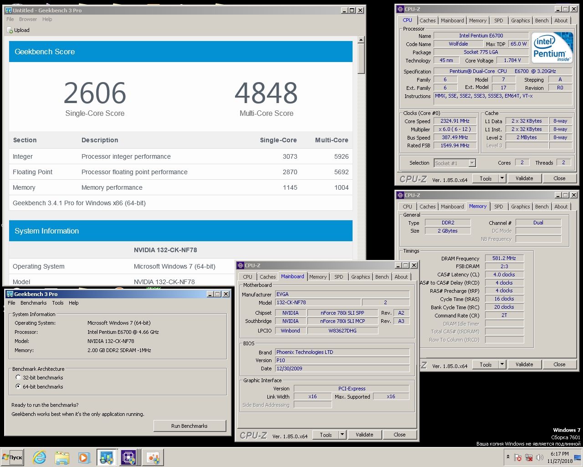Click Close button in CPU-Z Mainboard window
This screenshot has height=467, width=583.
click(x=399, y=435)
